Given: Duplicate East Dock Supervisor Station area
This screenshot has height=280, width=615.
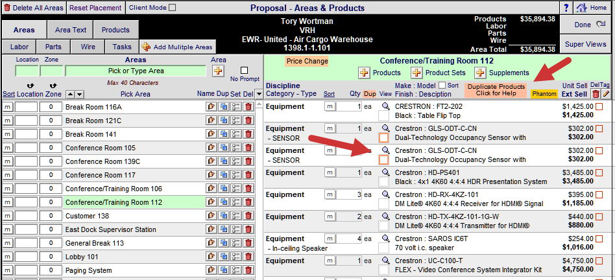Looking at the screenshot, I should [224, 229].
